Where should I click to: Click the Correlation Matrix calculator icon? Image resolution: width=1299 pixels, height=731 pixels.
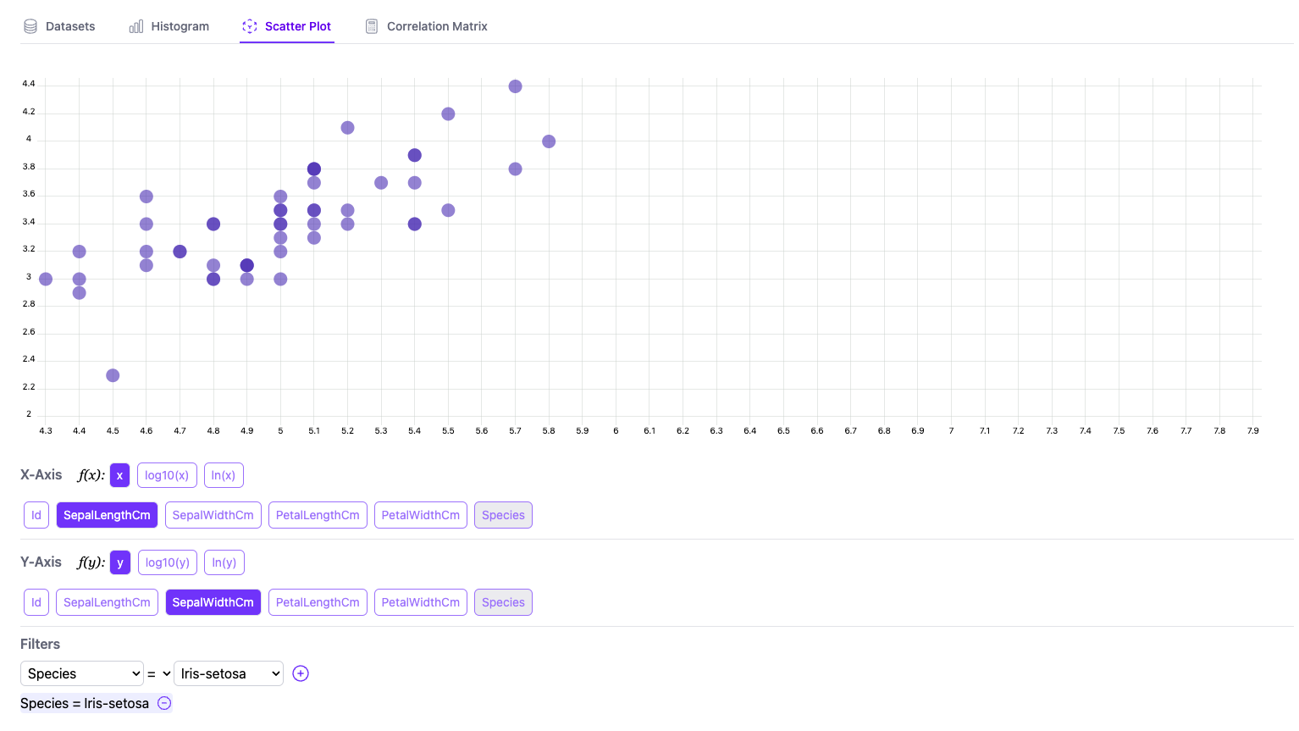tap(372, 26)
